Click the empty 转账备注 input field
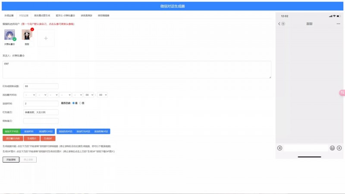 point(41,121)
